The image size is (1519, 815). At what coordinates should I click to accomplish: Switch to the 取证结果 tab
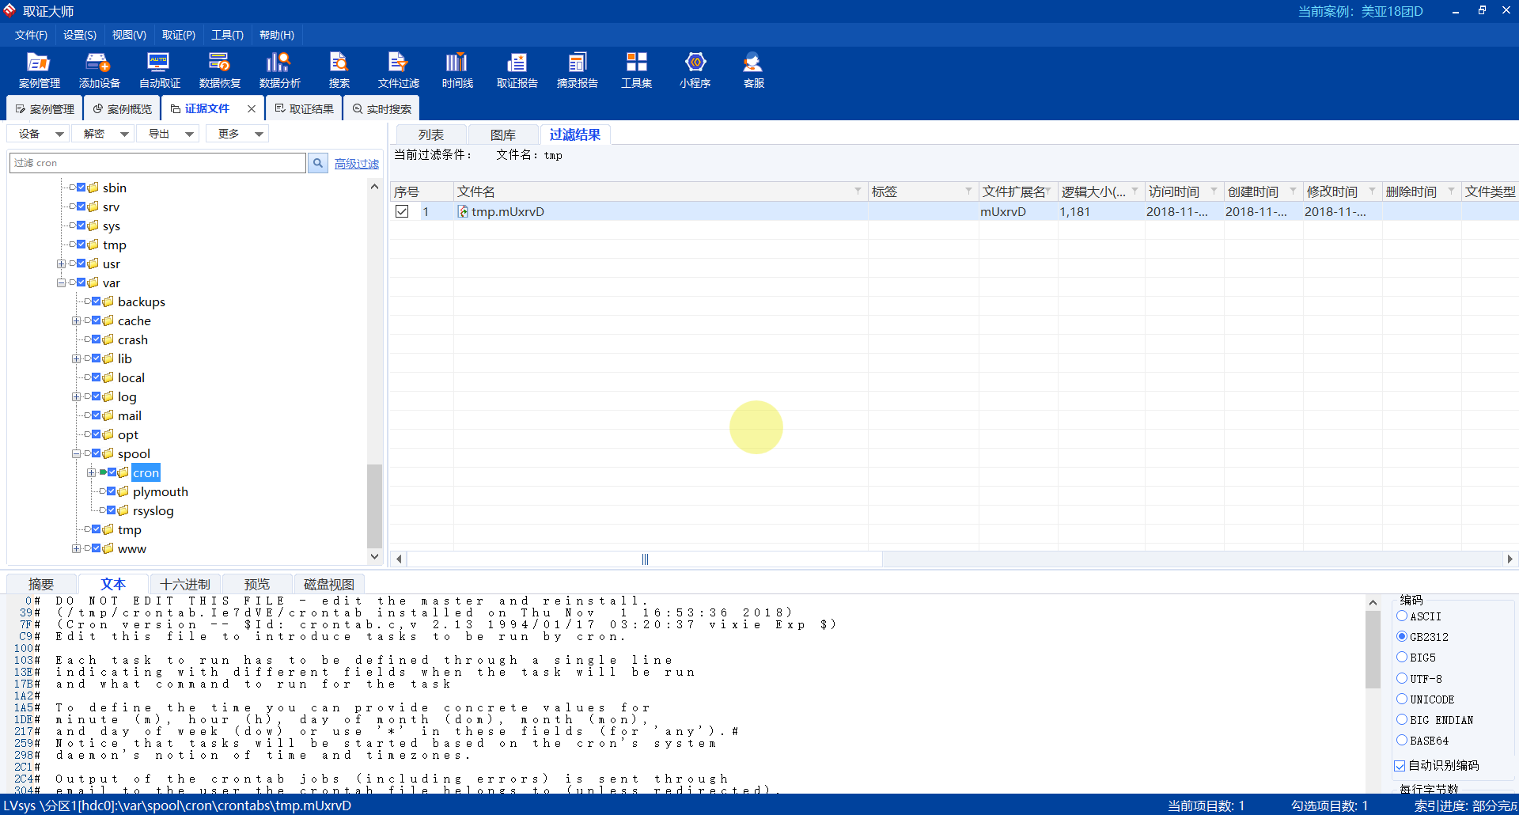[x=305, y=108]
